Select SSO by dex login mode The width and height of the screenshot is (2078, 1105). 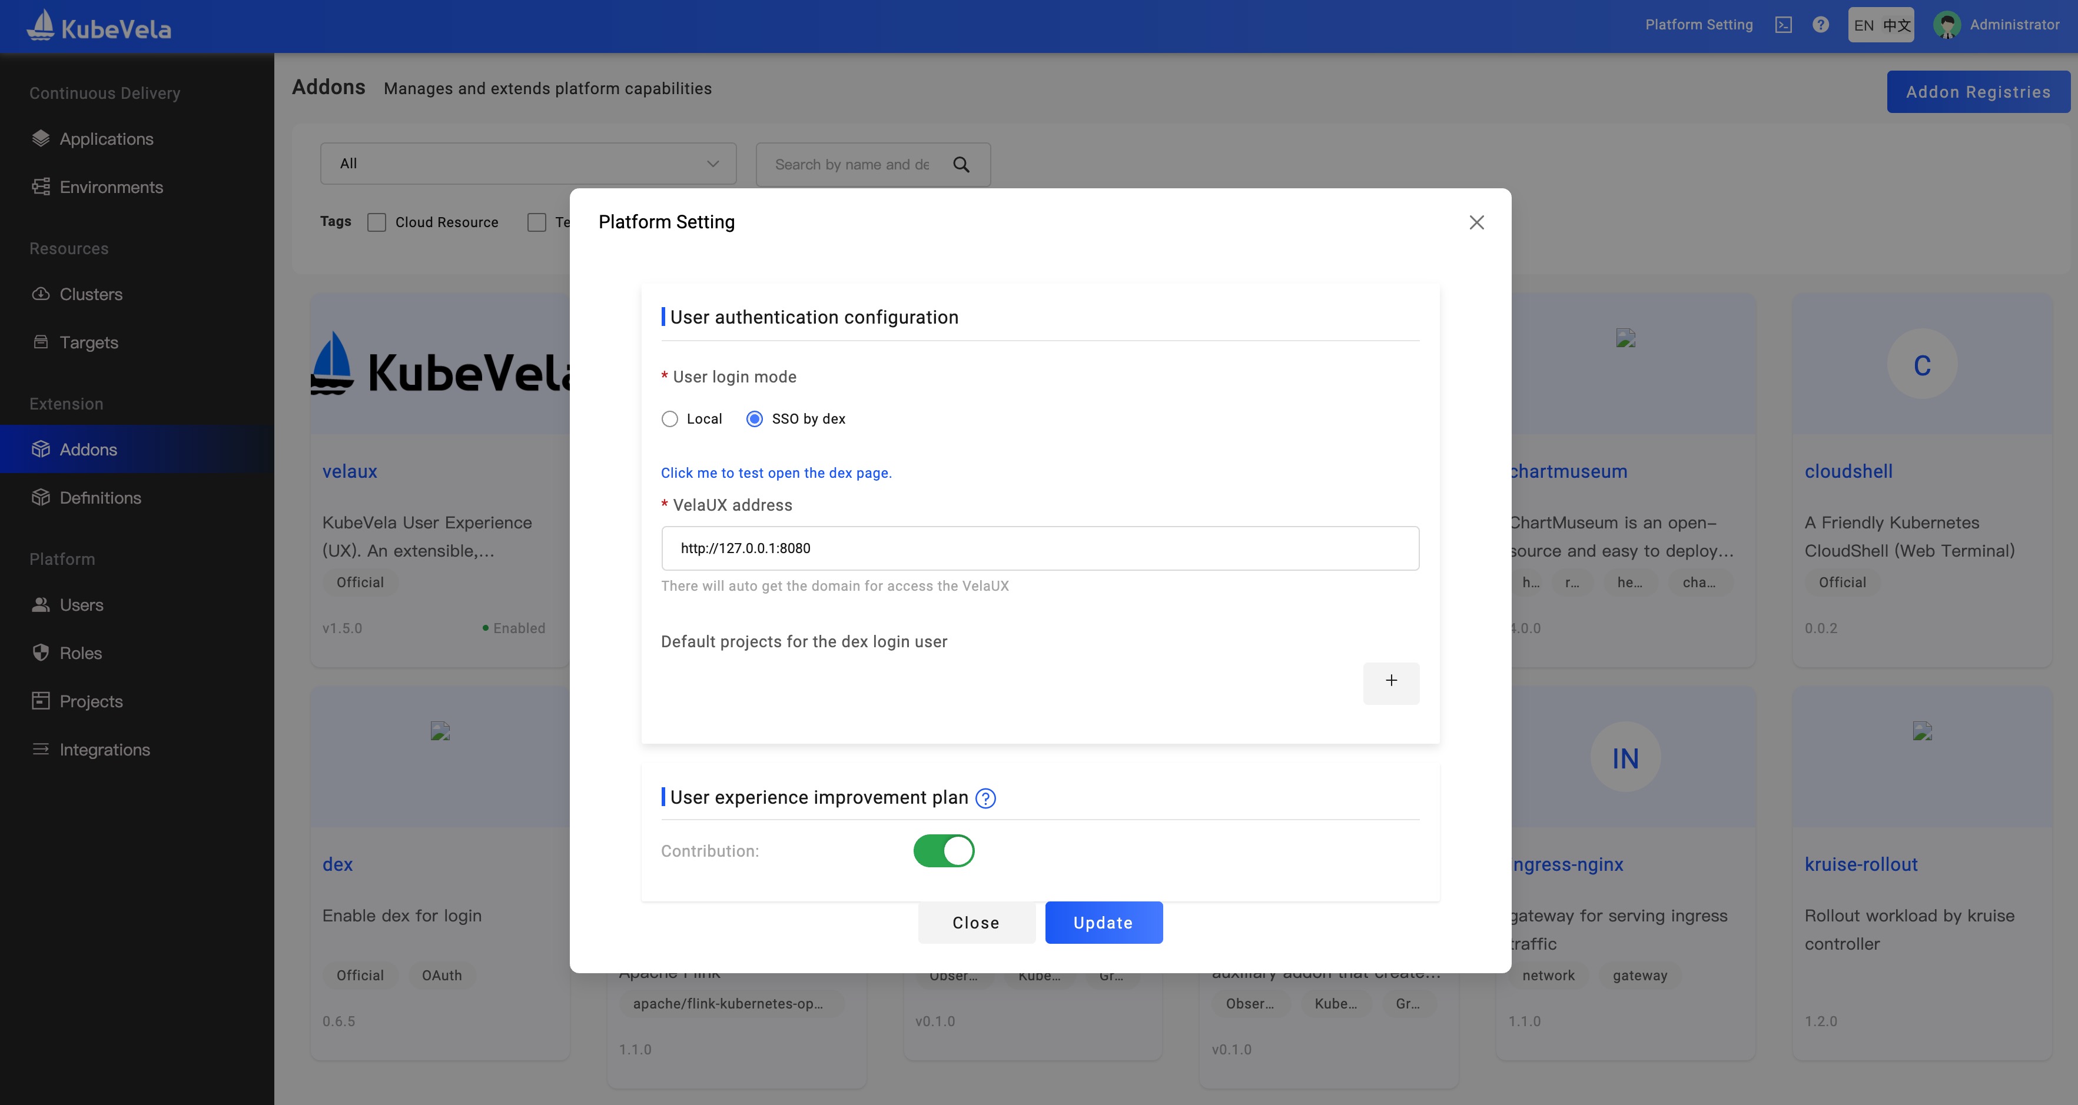[754, 420]
